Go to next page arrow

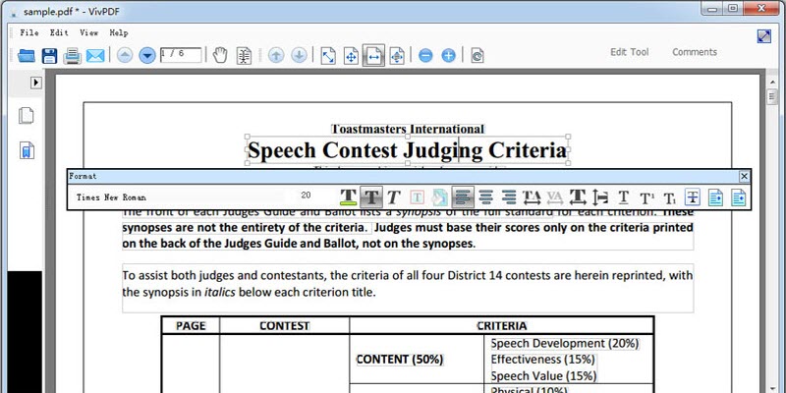pyautogui.click(x=147, y=55)
